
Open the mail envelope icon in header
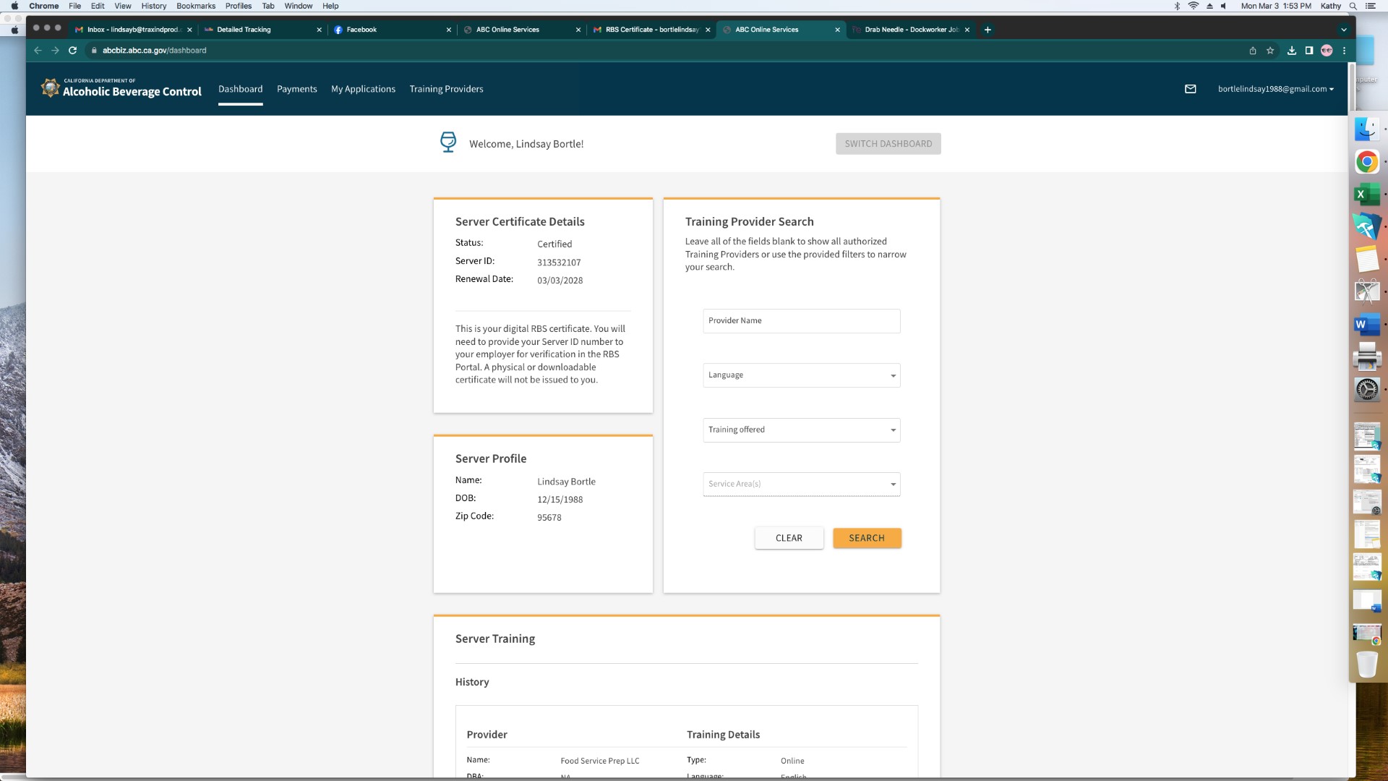1190,89
